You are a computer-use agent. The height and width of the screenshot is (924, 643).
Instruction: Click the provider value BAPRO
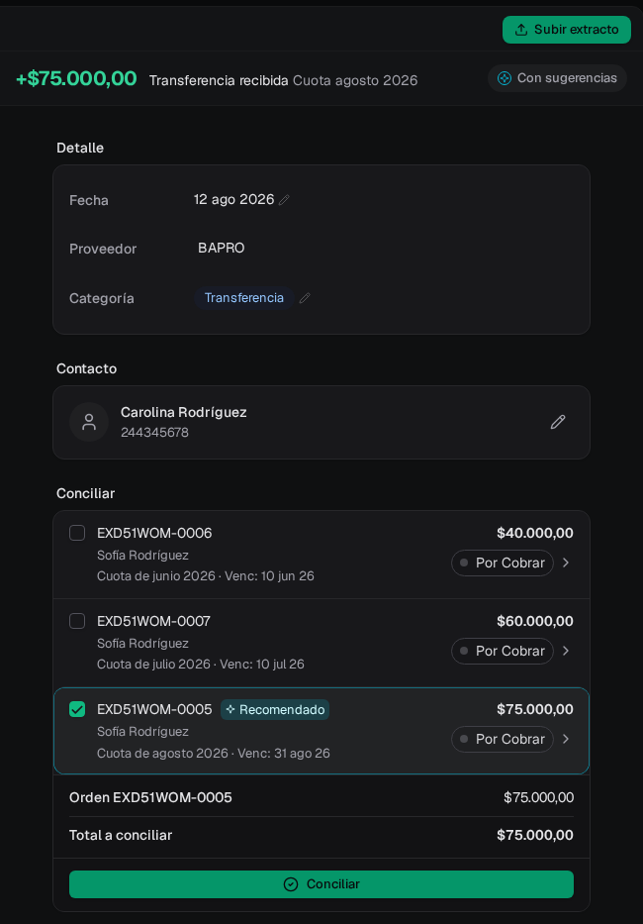pos(222,249)
